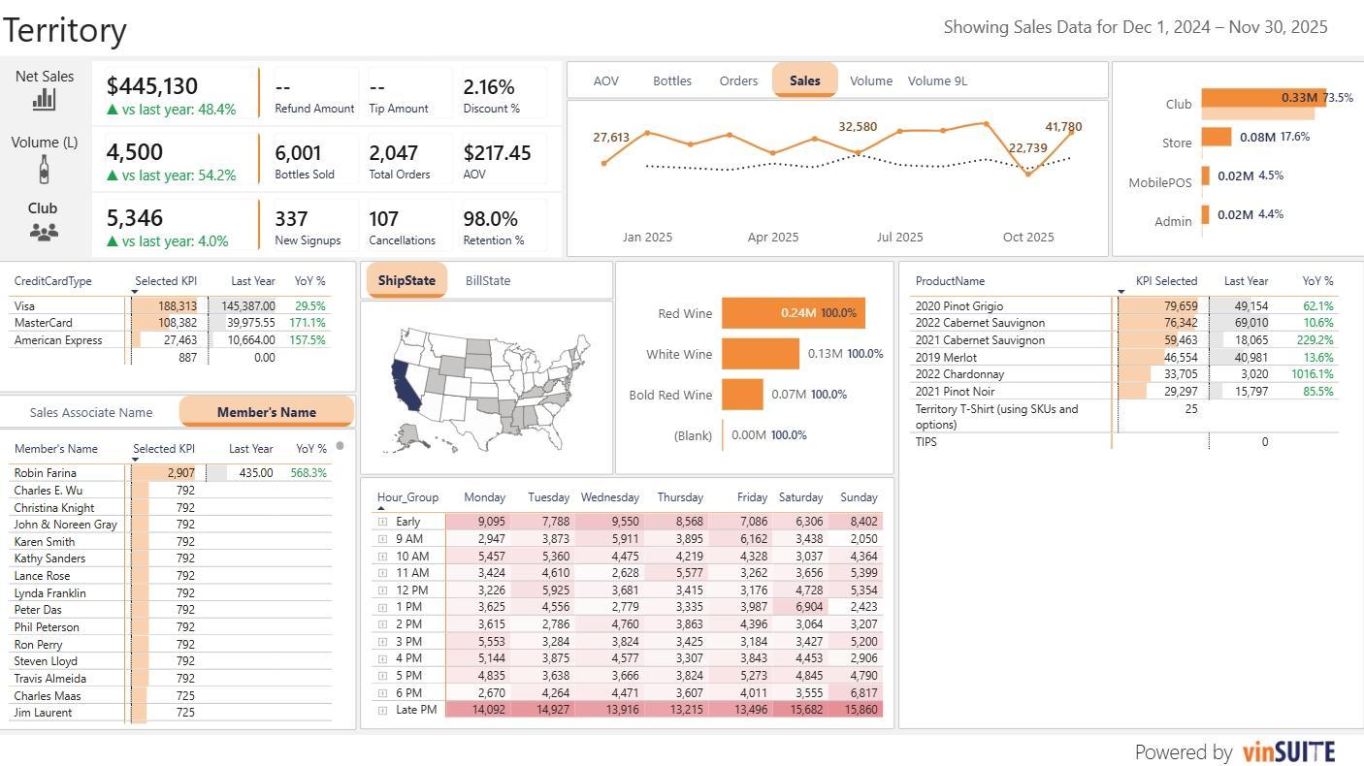Screen dimensions: 1364x766
Task: Click the plus icon beside the Early row
Action: click(x=383, y=521)
